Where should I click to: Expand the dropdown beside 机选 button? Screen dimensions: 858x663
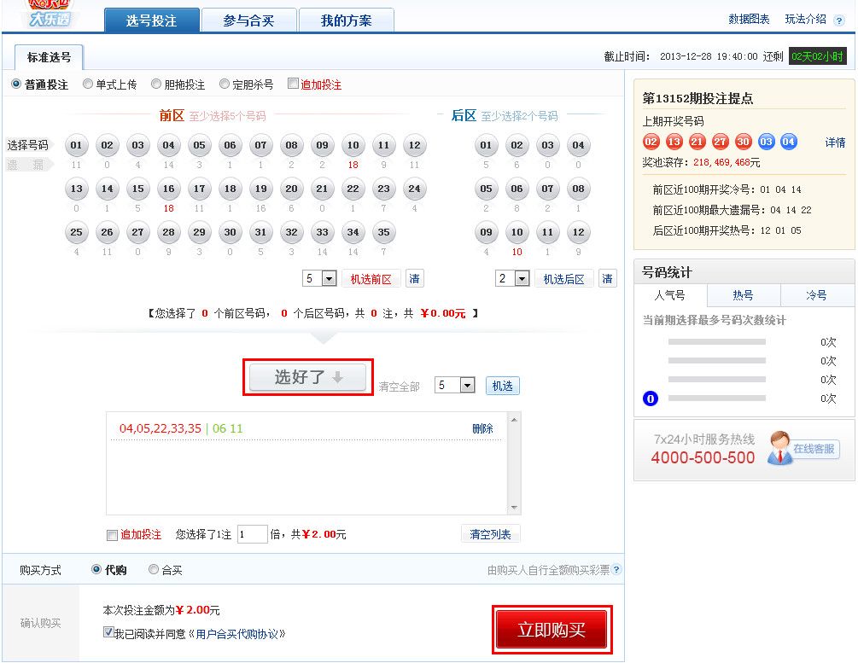(467, 386)
